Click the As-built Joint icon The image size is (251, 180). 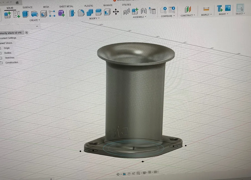click(x=144, y=11)
